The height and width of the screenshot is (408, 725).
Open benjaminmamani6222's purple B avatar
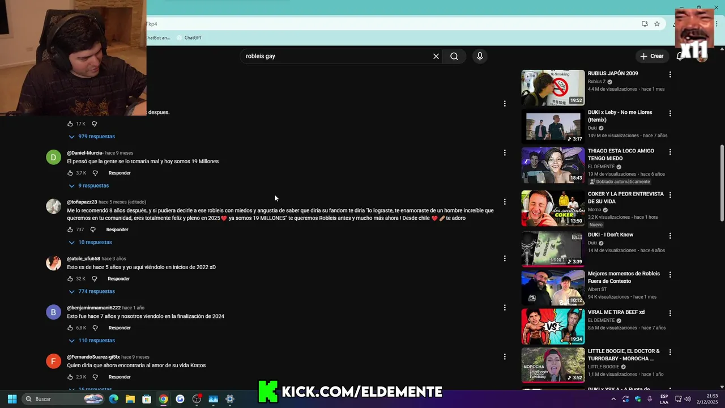(53, 312)
